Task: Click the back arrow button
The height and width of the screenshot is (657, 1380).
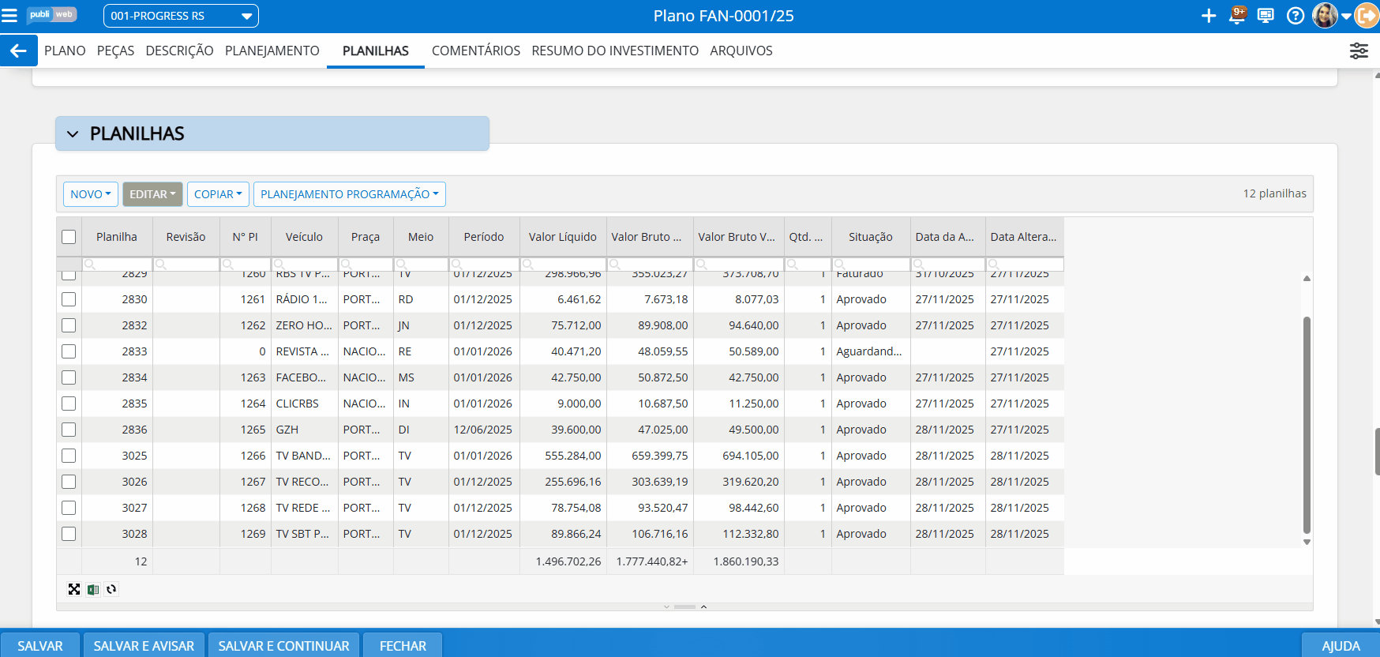Action: [x=18, y=51]
